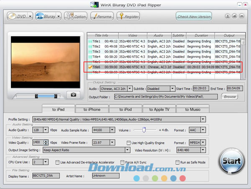Click the Duration column header

click(x=200, y=35)
